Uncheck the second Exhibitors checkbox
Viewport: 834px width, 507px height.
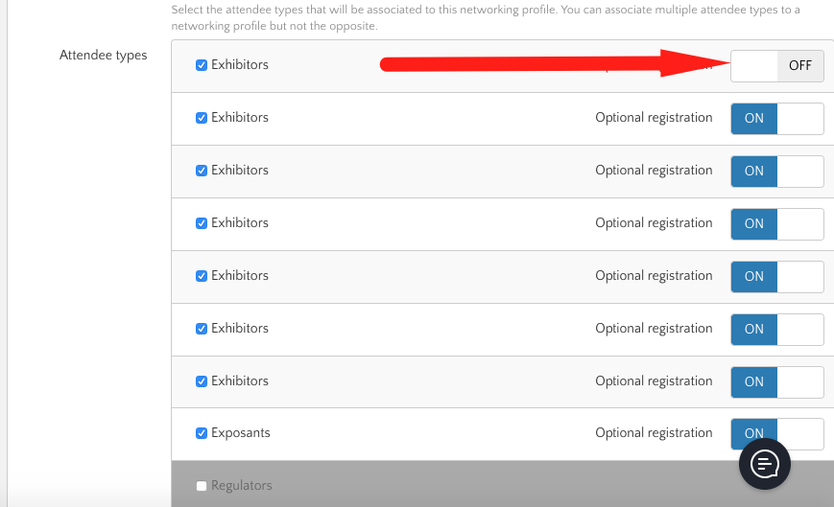(202, 118)
